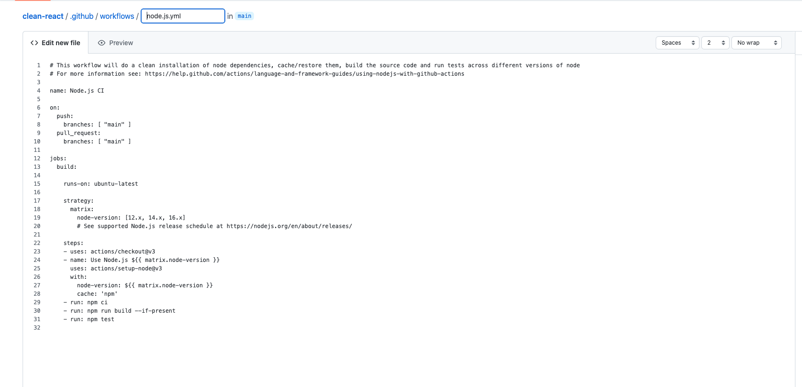Click the 'on:' line

[55, 108]
